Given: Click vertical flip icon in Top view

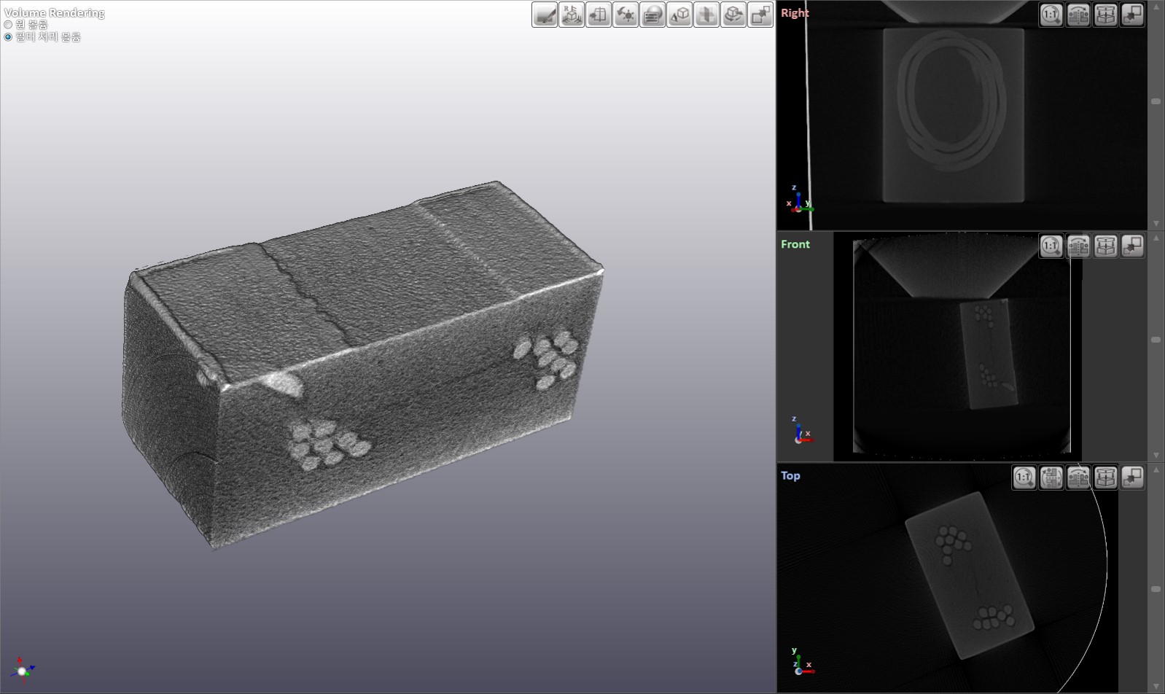Looking at the screenshot, I should (x=1051, y=477).
